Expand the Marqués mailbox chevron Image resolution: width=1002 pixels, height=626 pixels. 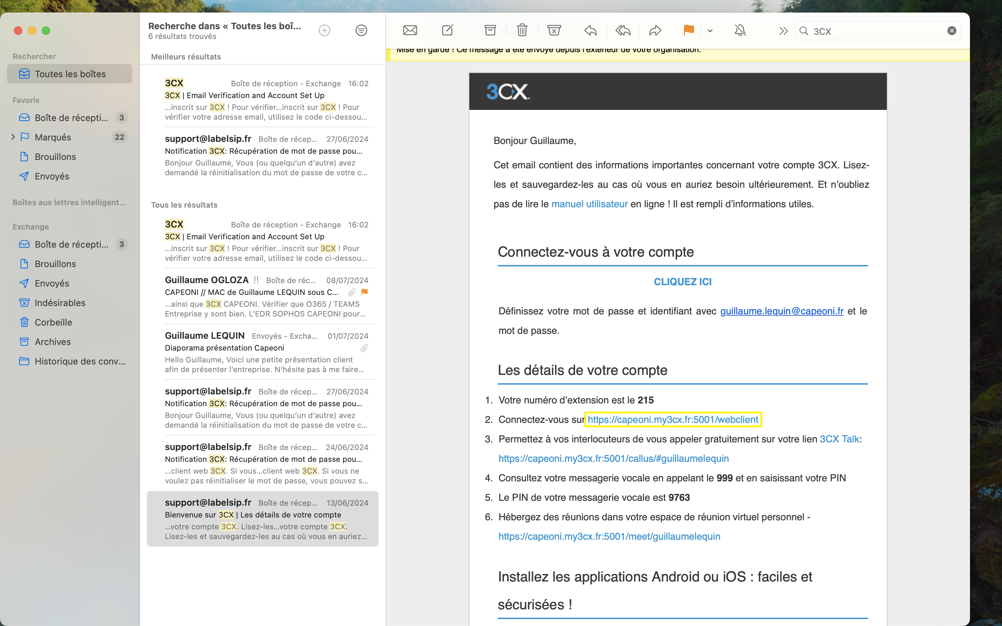tap(13, 137)
